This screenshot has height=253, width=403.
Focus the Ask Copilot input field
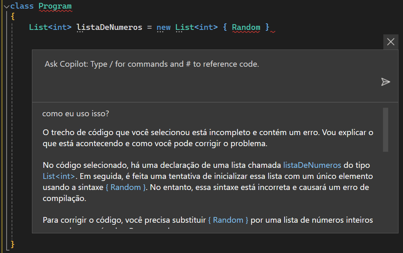tap(205, 64)
